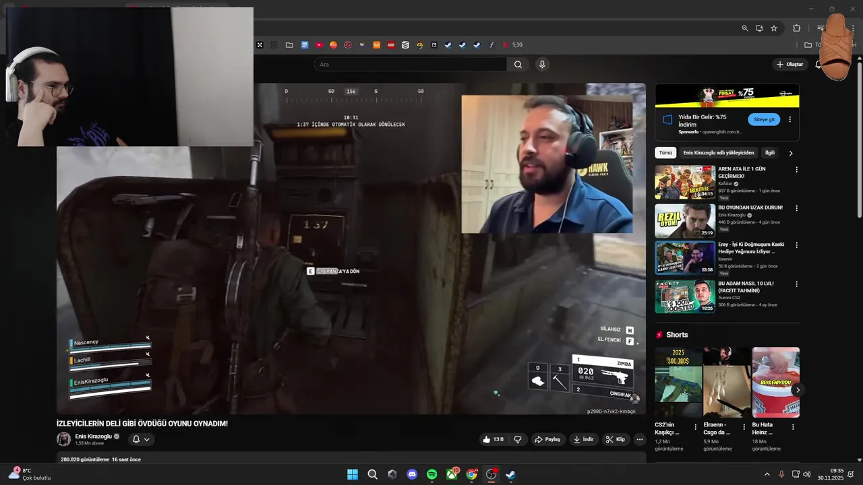This screenshot has width=863, height=485.
Task: Open the Google Docs bookmark icon
Action: (305, 45)
